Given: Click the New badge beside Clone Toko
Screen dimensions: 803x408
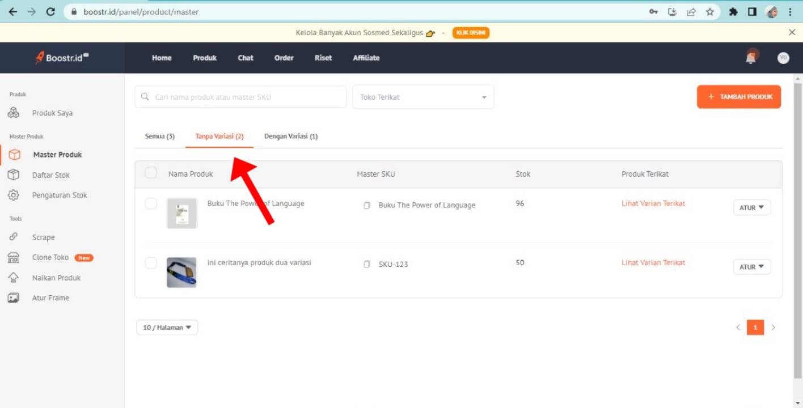Looking at the screenshot, I should pos(84,258).
